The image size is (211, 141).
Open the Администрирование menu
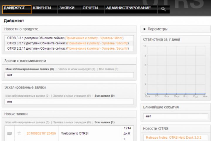[131, 9]
